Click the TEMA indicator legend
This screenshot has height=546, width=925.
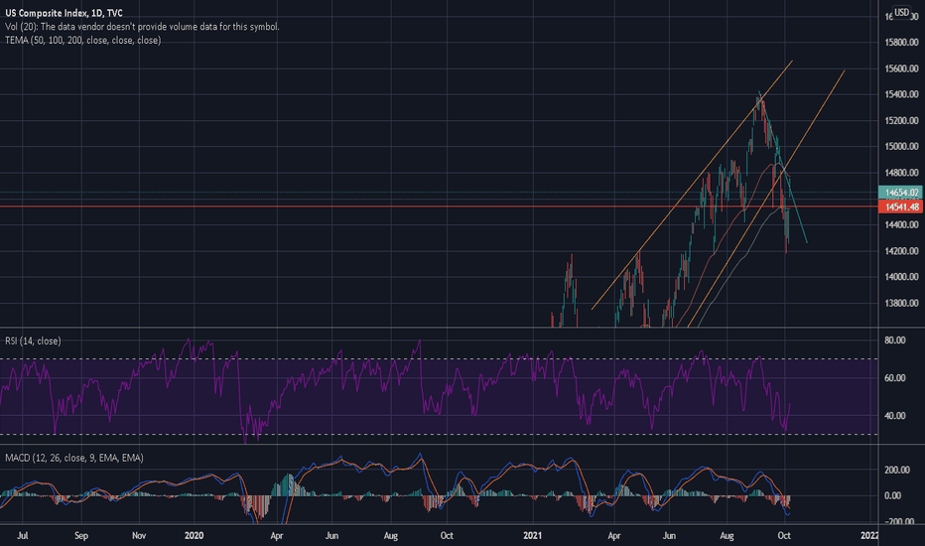tap(82, 40)
